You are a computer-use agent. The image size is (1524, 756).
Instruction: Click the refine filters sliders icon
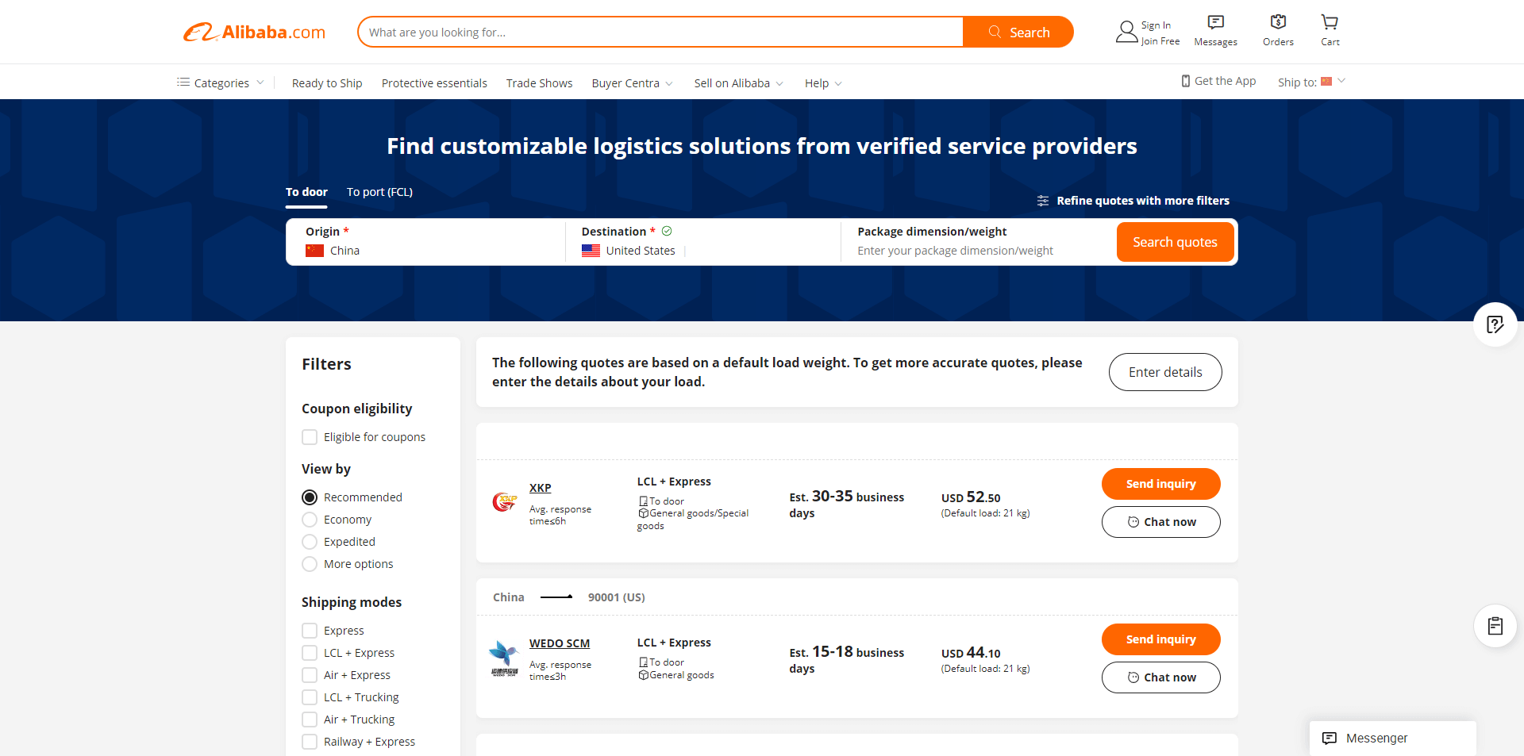coord(1043,201)
